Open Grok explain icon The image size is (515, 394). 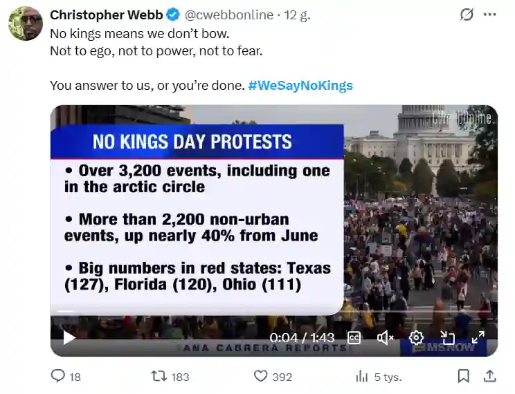[x=467, y=15]
